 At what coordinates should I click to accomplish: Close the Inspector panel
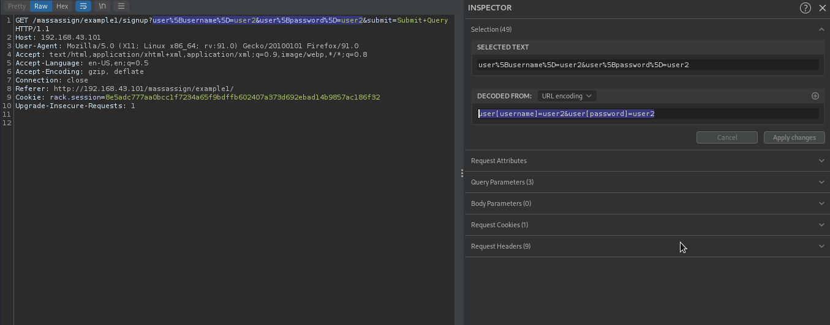coord(822,8)
